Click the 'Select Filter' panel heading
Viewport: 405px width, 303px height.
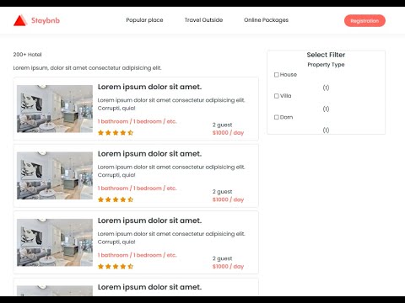(326, 55)
